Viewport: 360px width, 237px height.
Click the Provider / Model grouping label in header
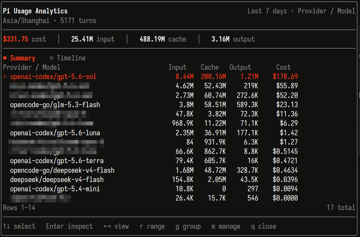pos(326,11)
